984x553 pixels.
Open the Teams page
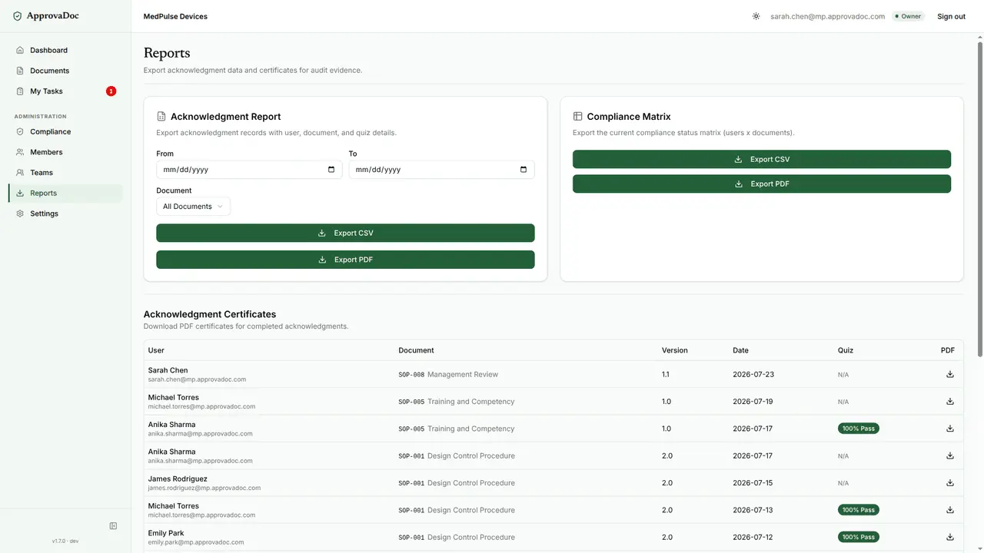(x=65, y=173)
